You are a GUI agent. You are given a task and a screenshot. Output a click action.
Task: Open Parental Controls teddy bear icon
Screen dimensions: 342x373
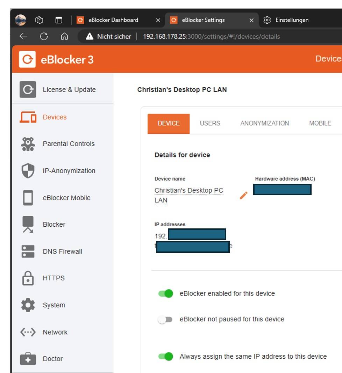pos(28,144)
